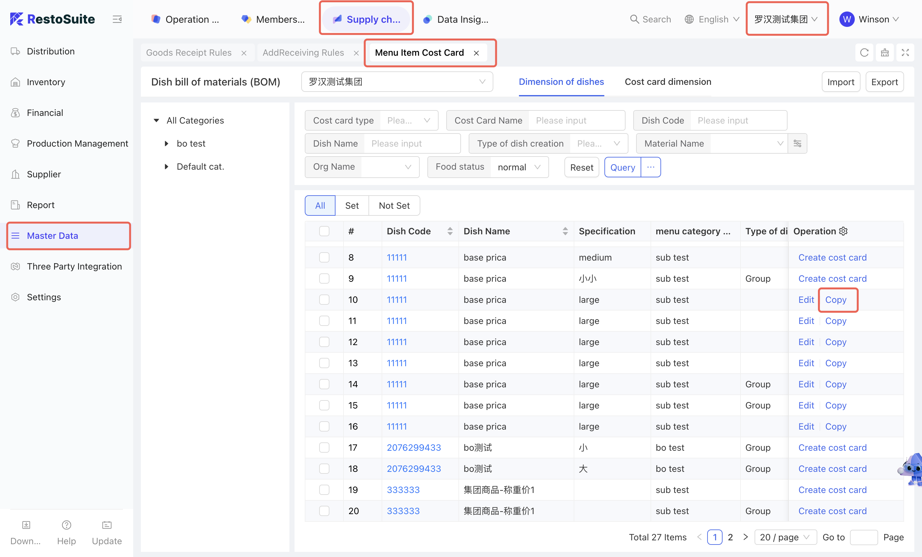Check the header select-all checkbox
Viewport: 922px width, 557px height.
click(x=324, y=231)
